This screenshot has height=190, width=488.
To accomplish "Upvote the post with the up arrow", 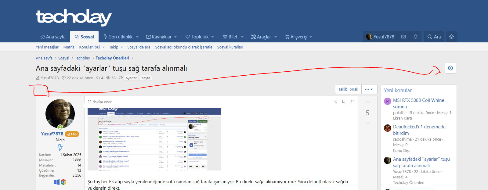I will tap(367, 102).
